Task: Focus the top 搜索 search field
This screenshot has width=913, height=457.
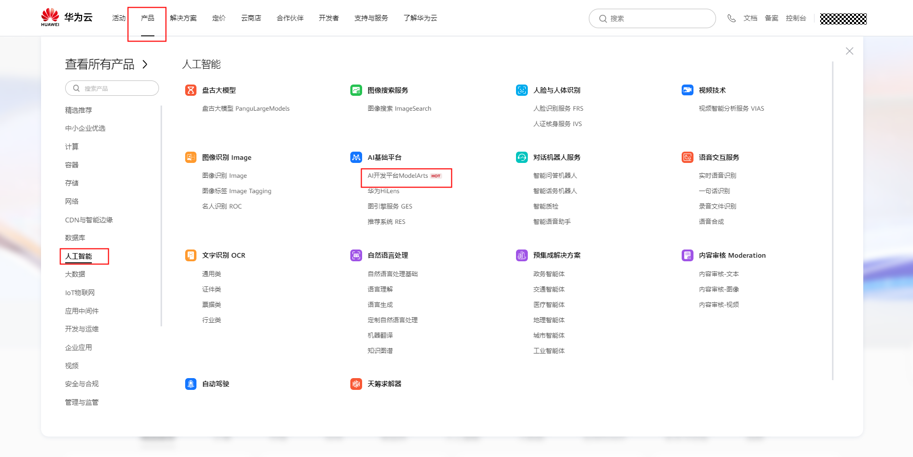Action: coord(652,18)
